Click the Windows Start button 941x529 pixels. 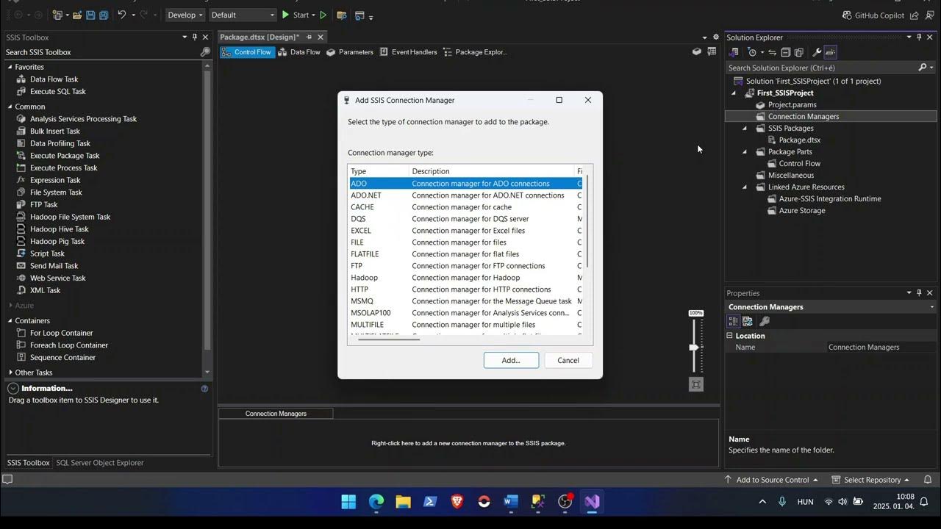349,502
